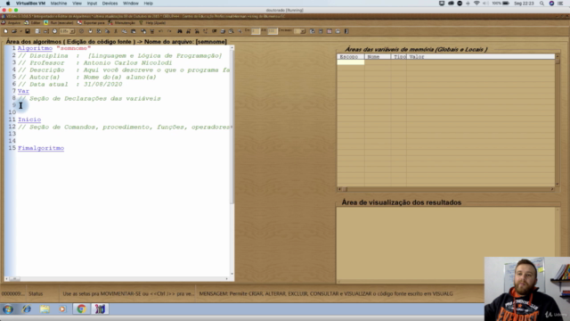
Task: Open Windows Media Player taskbar icon
Action: pos(62,309)
